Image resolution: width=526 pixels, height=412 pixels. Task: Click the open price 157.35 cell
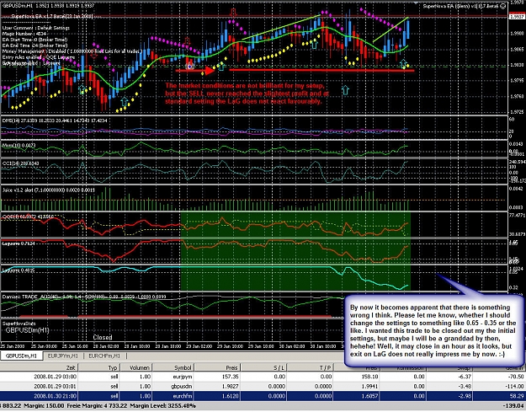click(230, 377)
